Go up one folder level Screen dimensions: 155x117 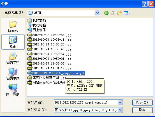point(113,13)
